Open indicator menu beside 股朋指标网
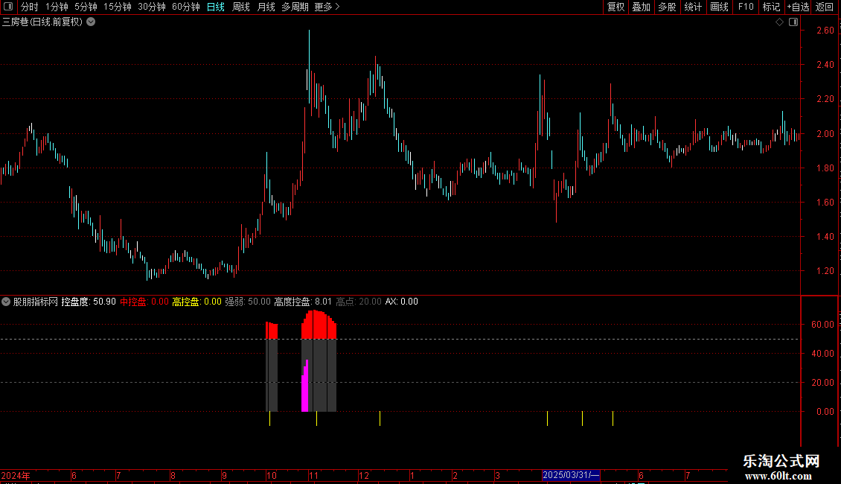841x484 pixels. [6, 302]
